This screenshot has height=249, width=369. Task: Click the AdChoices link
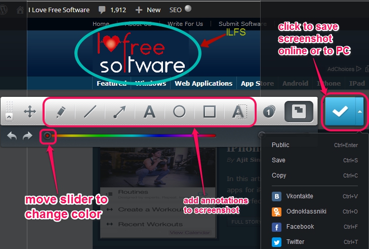click(x=344, y=69)
